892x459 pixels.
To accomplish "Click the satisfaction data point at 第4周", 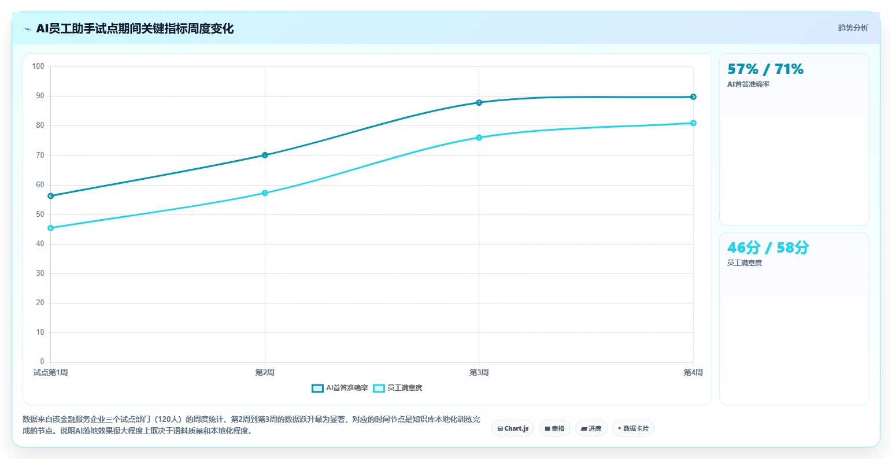I will pyautogui.click(x=693, y=123).
